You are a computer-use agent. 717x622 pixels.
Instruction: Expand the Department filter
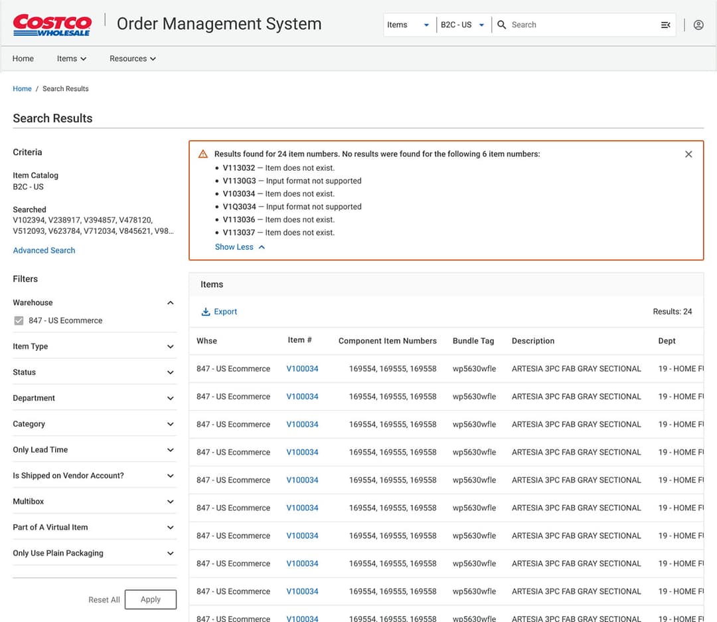[170, 399]
